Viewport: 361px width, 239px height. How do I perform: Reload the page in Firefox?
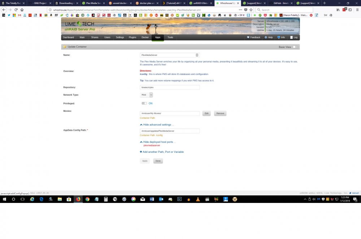[16, 10]
